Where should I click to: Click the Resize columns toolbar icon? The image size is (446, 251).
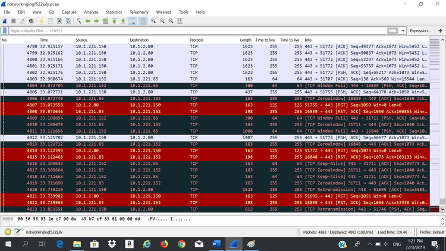(181, 21)
